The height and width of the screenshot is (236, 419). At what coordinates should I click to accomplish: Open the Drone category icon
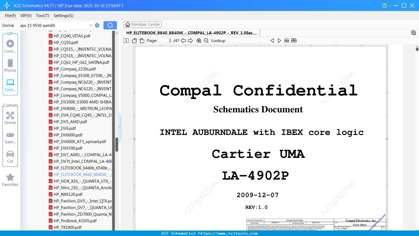10,115
